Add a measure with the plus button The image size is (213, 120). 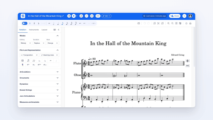[x=187, y=61]
